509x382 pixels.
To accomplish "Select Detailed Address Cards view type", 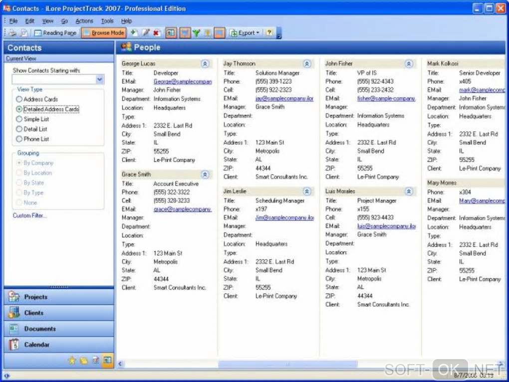I will coord(47,109).
